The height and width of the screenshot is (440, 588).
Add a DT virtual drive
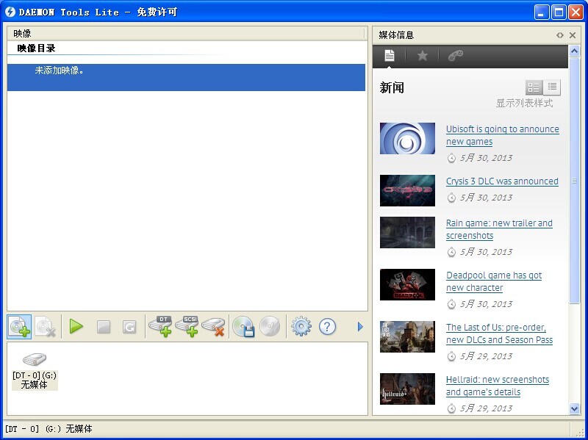[161, 327]
